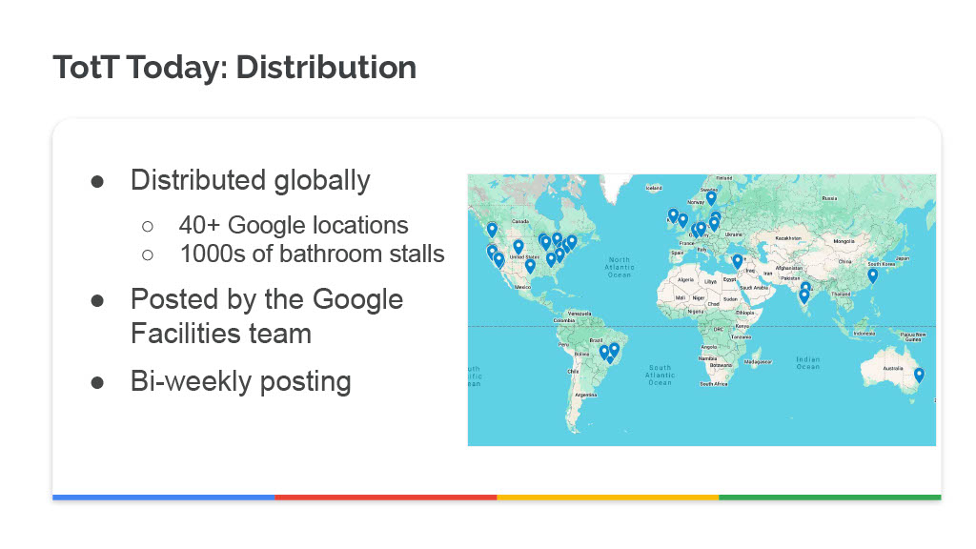This screenshot has width=976, height=549.
Task: Click the map pin near Taiwan
Action: (873, 275)
